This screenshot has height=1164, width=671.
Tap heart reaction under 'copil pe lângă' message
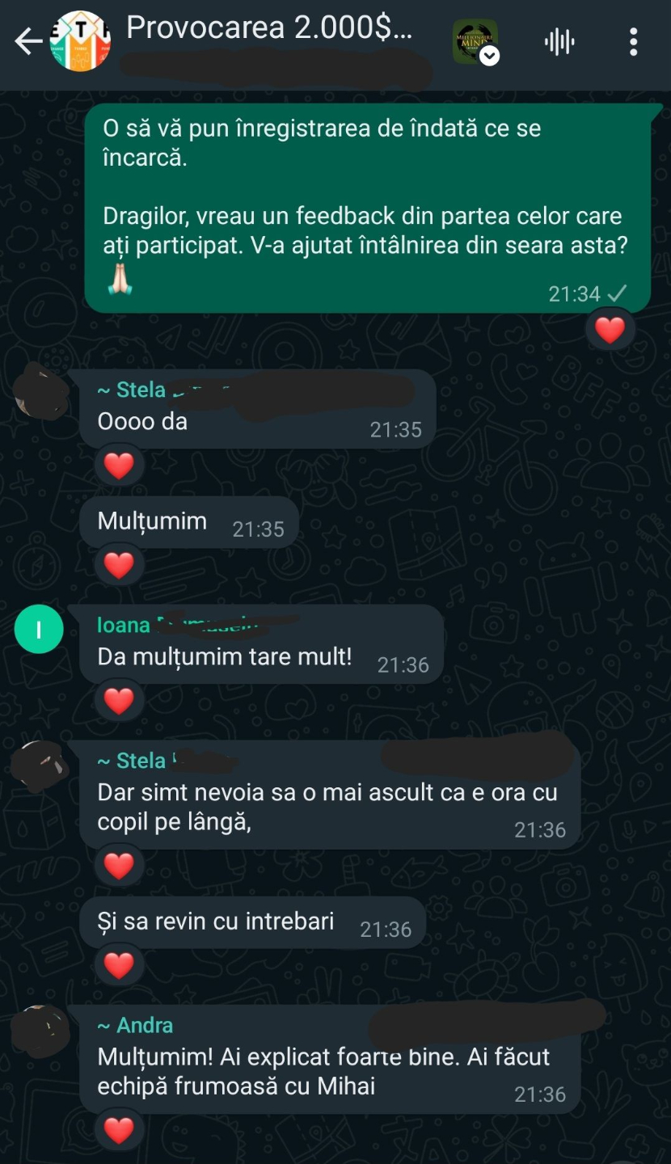119,866
